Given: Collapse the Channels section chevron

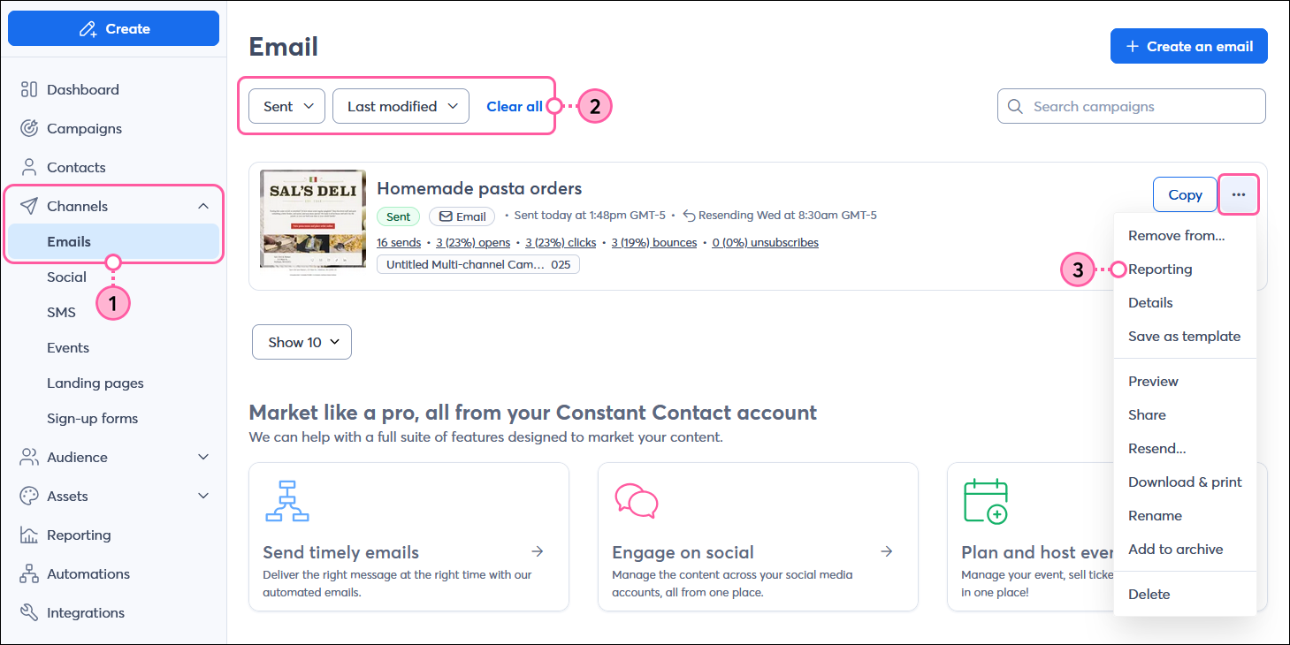Looking at the screenshot, I should click(x=204, y=205).
